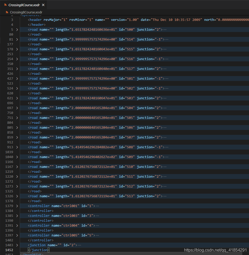Expand folded controller ctrl005 at line 1397
This screenshot has height=255, width=249.
[17, 235]
